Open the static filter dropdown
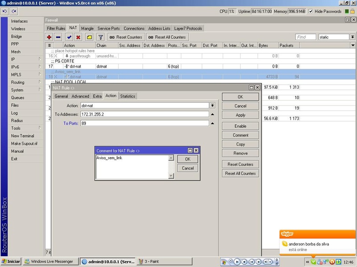Viewport: 357px width, 267px height. coord(346,37)
